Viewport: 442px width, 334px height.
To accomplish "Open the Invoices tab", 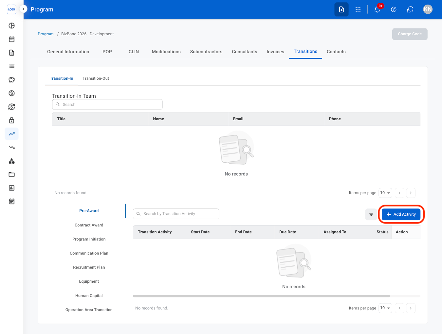I will (275, 52).
